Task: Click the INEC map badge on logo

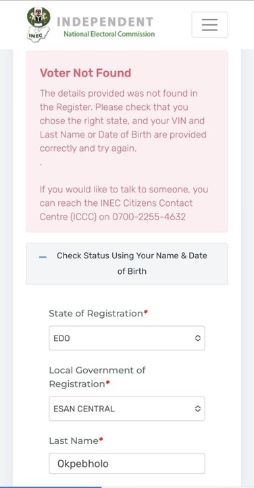Action: [x=38, y=34]
